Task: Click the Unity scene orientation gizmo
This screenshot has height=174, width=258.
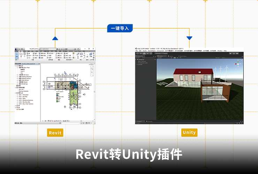Action: tap(238, 64)
